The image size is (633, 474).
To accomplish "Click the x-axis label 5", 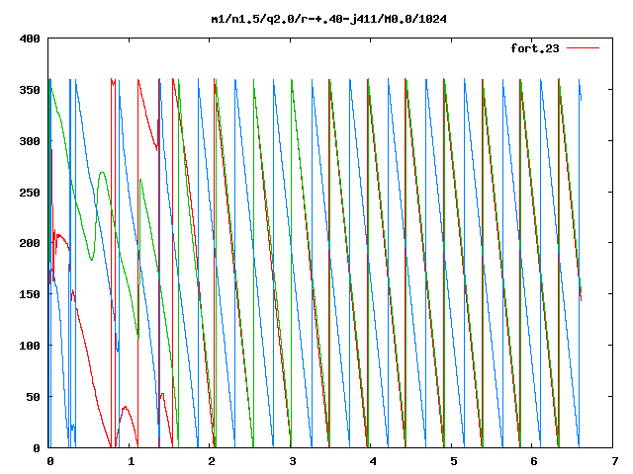I will point(453,461).
